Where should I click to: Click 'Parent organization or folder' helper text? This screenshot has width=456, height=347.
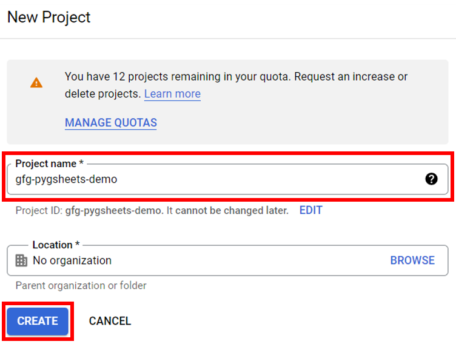click(81, 285)
